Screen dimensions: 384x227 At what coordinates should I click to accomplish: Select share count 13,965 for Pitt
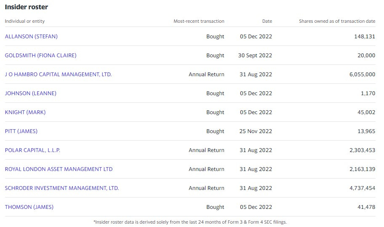click(366, 131)
